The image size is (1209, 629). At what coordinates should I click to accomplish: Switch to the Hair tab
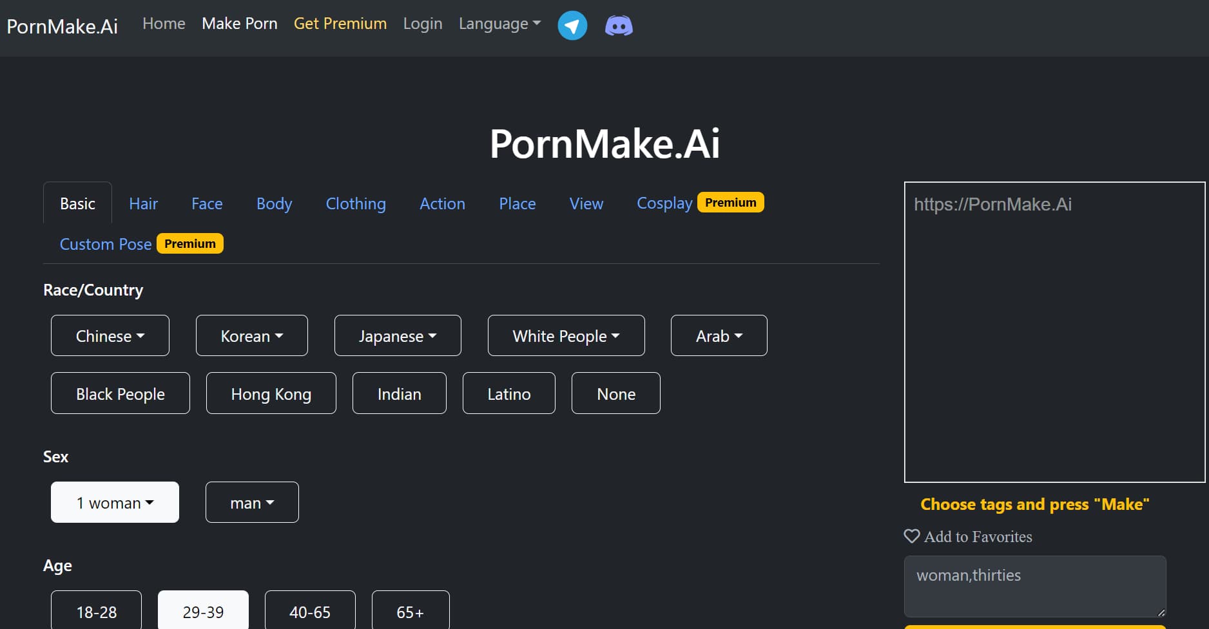(143, 203)
